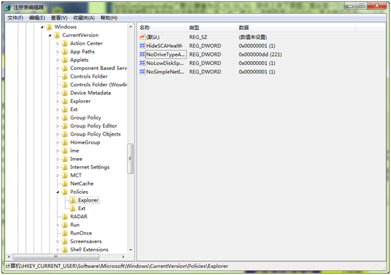
Task: Click the NetCache folder icon
Action: click(x=65, y=183)
